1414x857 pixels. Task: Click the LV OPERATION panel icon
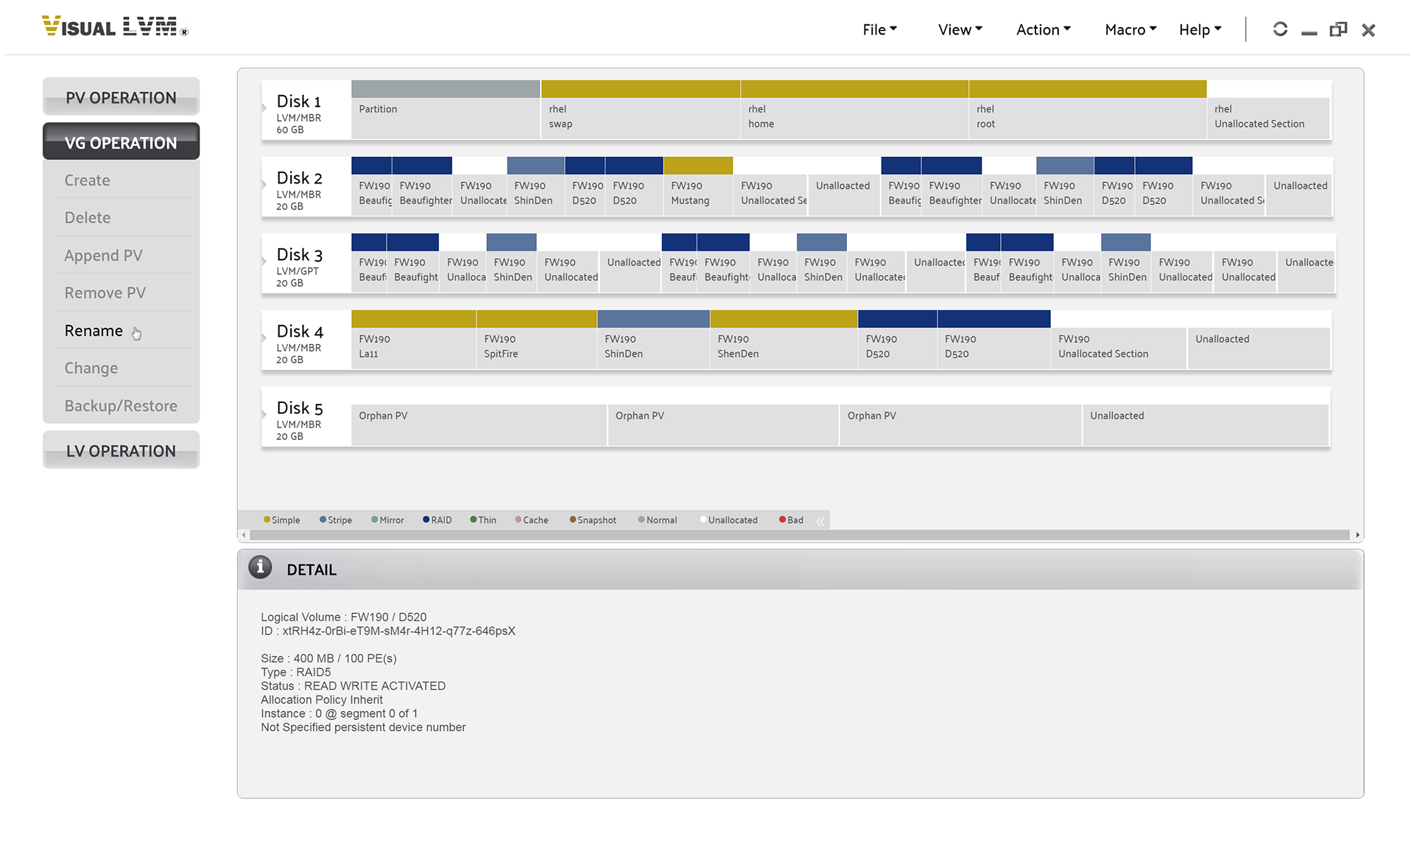119,451
